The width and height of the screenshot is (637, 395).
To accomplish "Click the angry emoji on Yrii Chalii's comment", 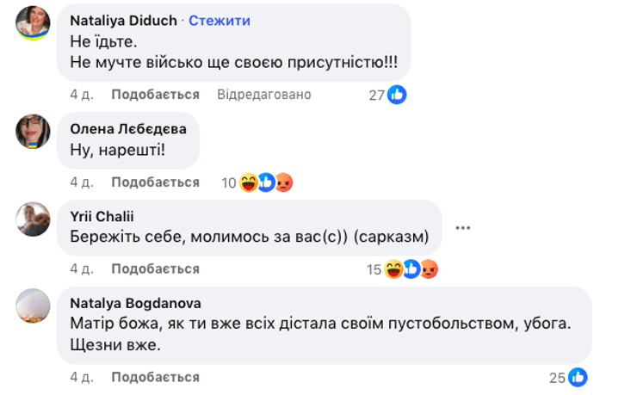I will click(429, 269).
